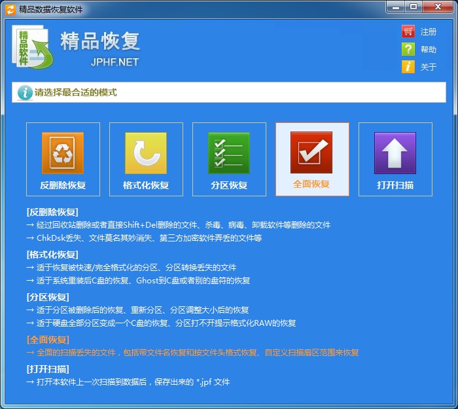This screenshot has height=409, width=458.
Task: Click the green question mark help icon
Action: tap(408, 49)
